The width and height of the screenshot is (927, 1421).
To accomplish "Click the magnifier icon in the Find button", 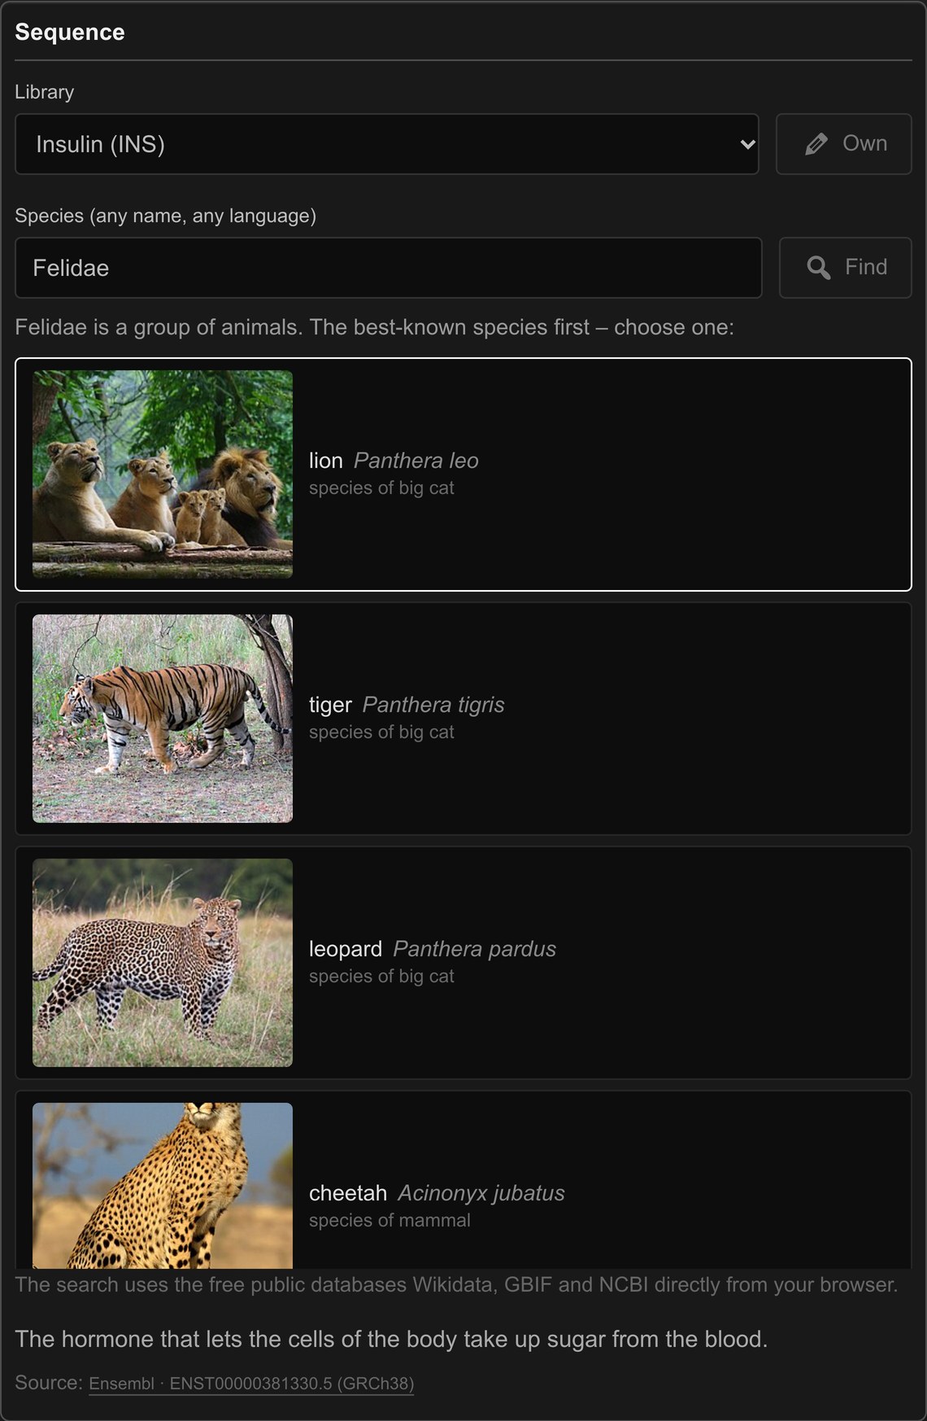I will [819, 268].
